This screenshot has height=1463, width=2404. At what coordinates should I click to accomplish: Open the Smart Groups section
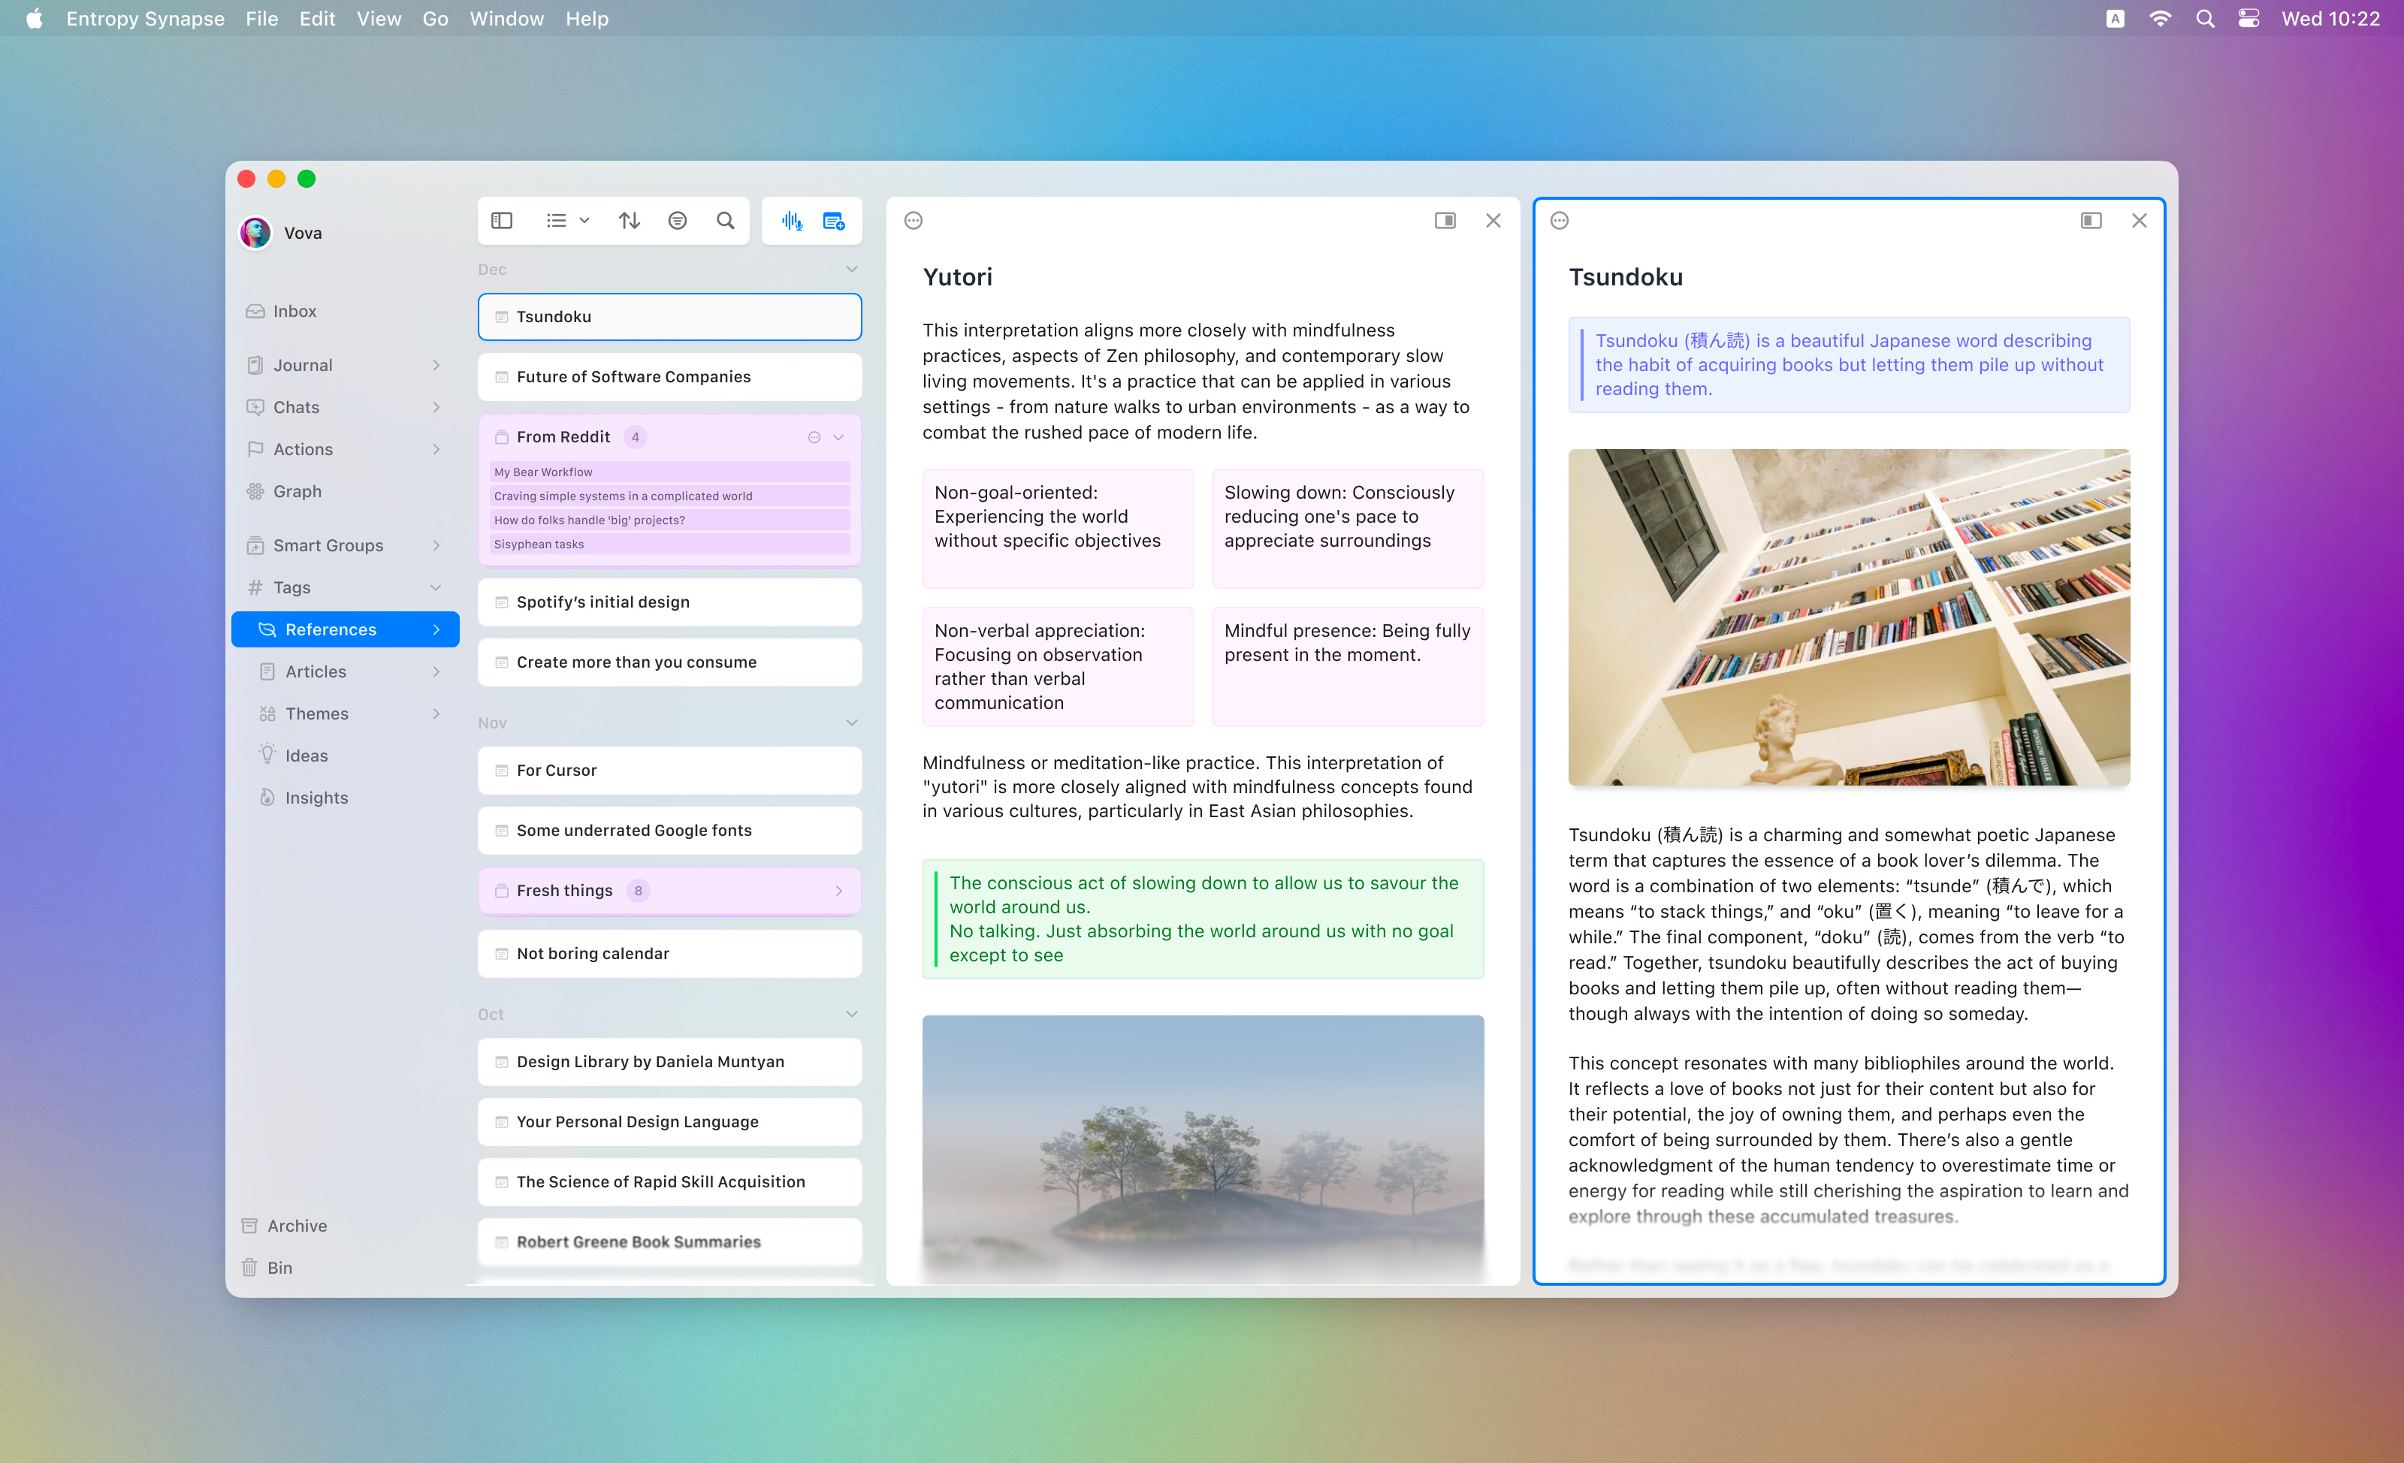pyautogui.click(x=328, y=544)
